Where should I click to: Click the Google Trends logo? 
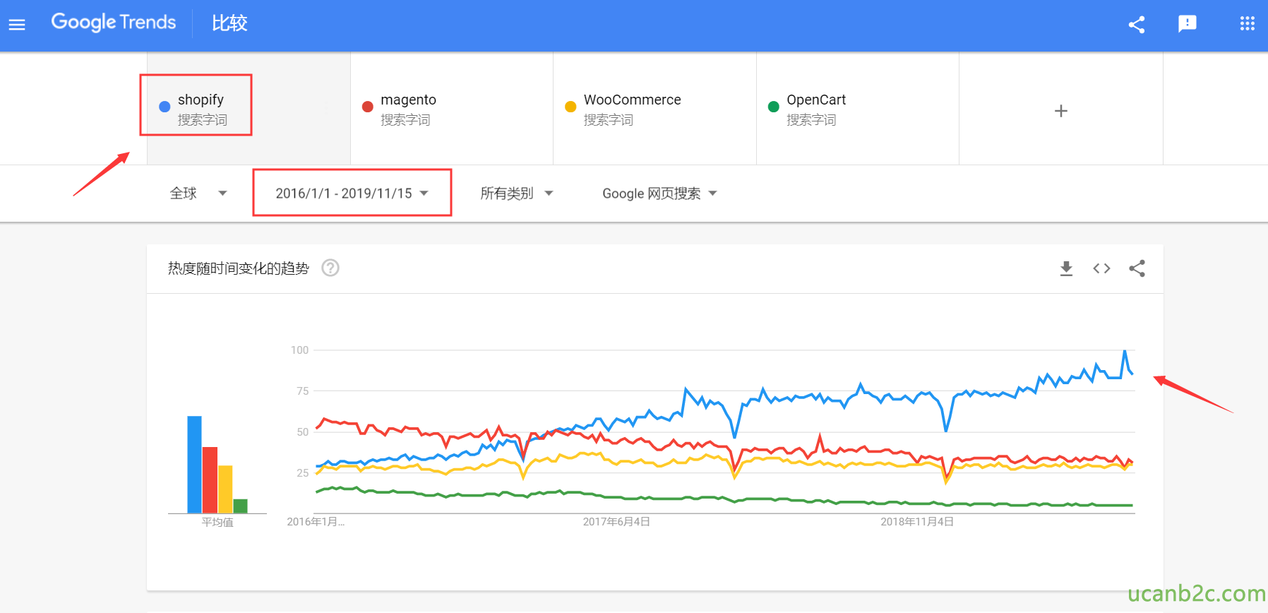pyautogui.click(x=113, y=23)
